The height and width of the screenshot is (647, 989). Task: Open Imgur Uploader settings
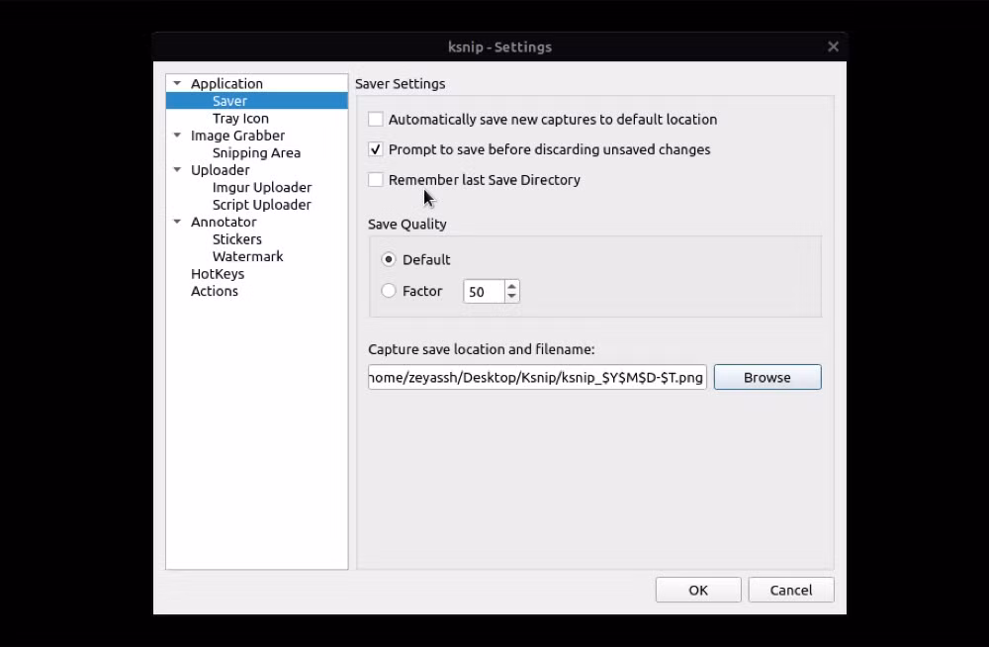pos(262,188)
